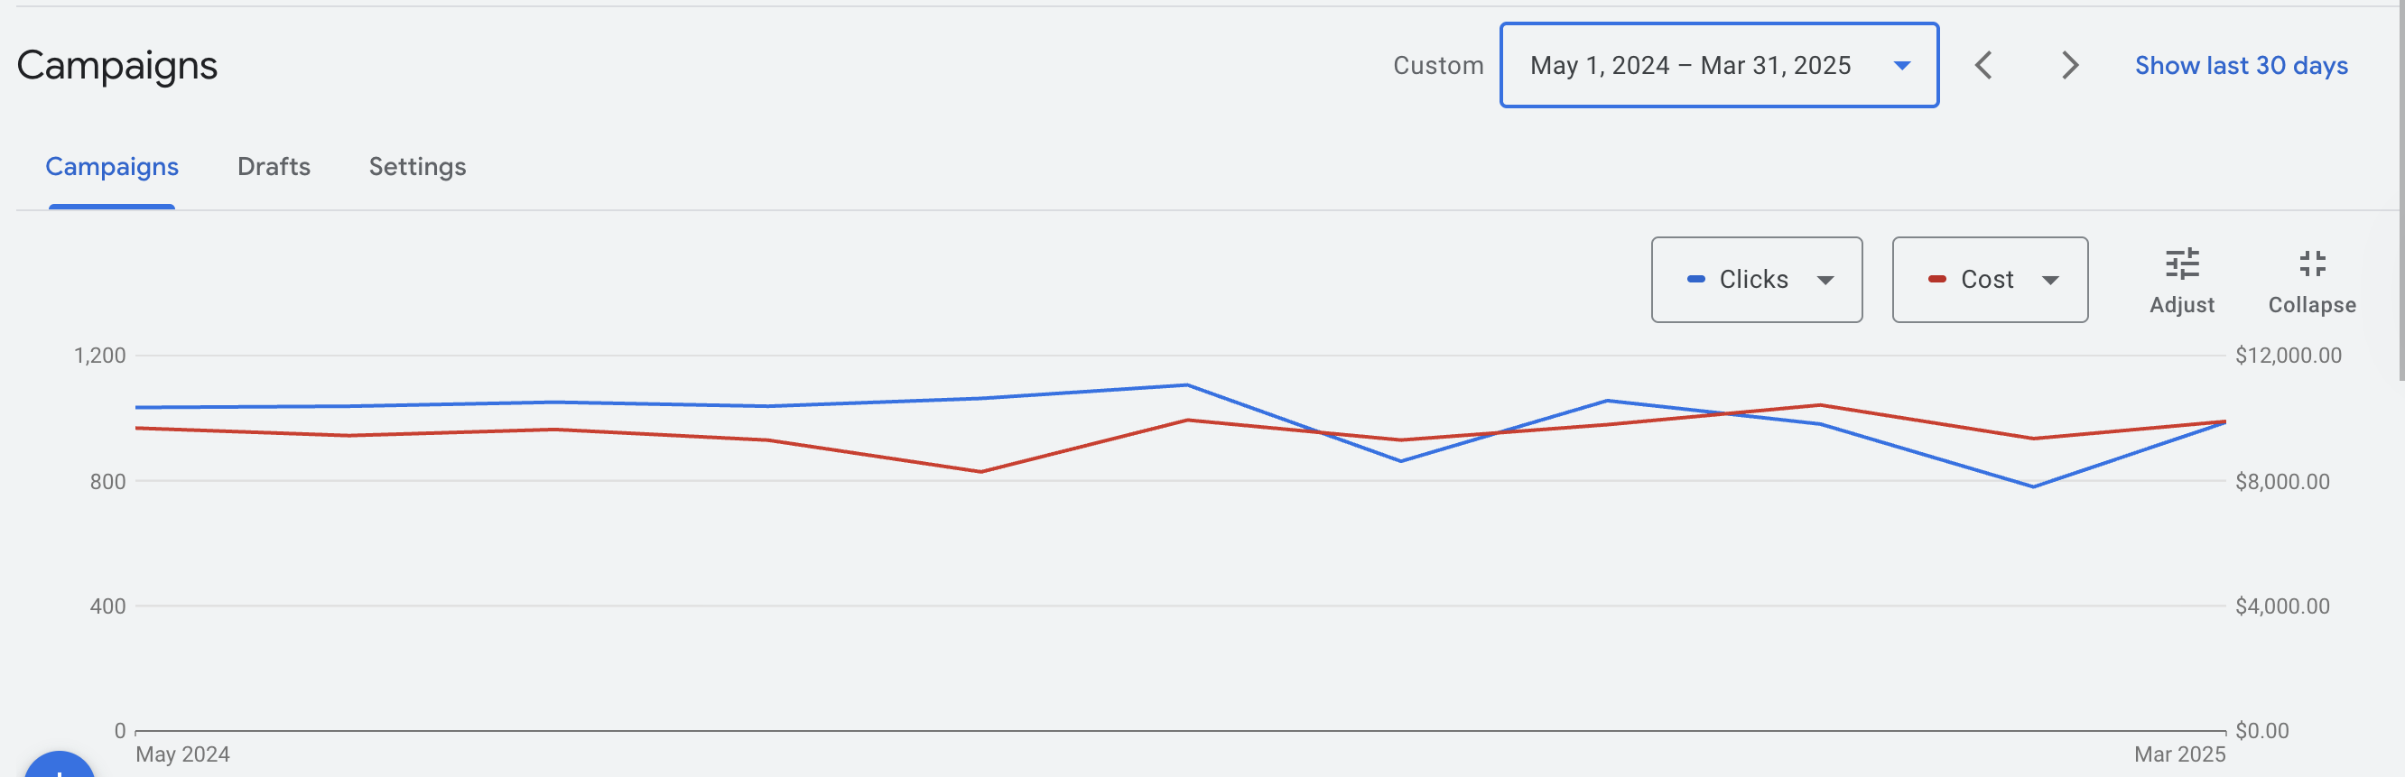The image size is (2405, 777).
Task: Click the Show last 30 days link
Action: pos(2241,65)
